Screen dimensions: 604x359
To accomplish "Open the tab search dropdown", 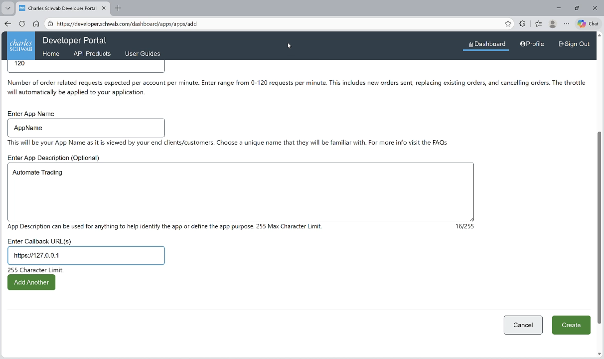I will [7, 8].
